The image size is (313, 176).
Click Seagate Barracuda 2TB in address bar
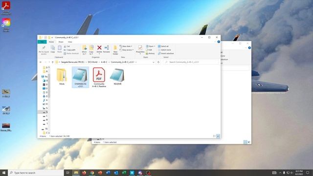pos(73,62)
